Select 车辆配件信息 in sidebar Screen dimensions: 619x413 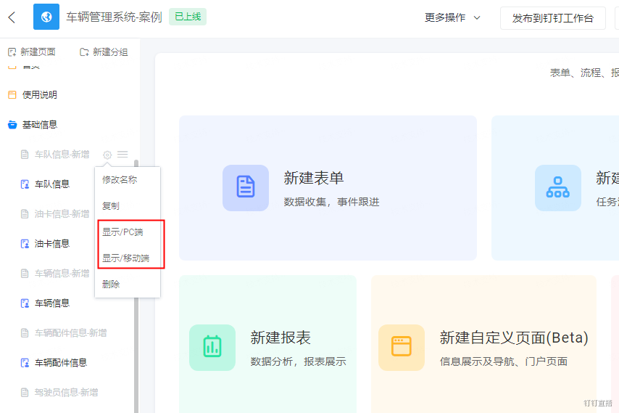pyautogui.click(x=61, y=363)
